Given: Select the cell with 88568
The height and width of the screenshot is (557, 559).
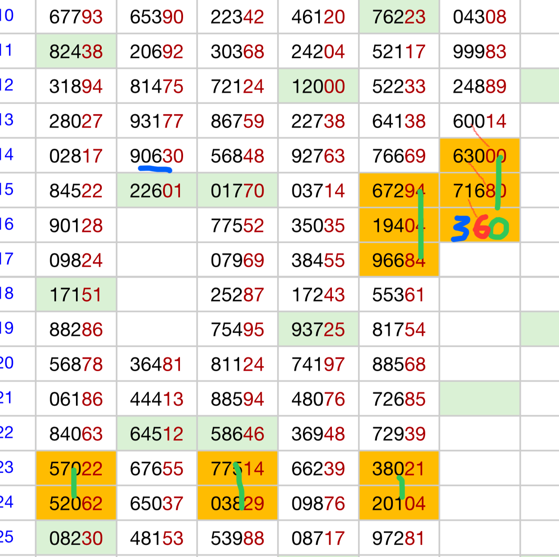Looking at the screenshot, I should (399, 365).
